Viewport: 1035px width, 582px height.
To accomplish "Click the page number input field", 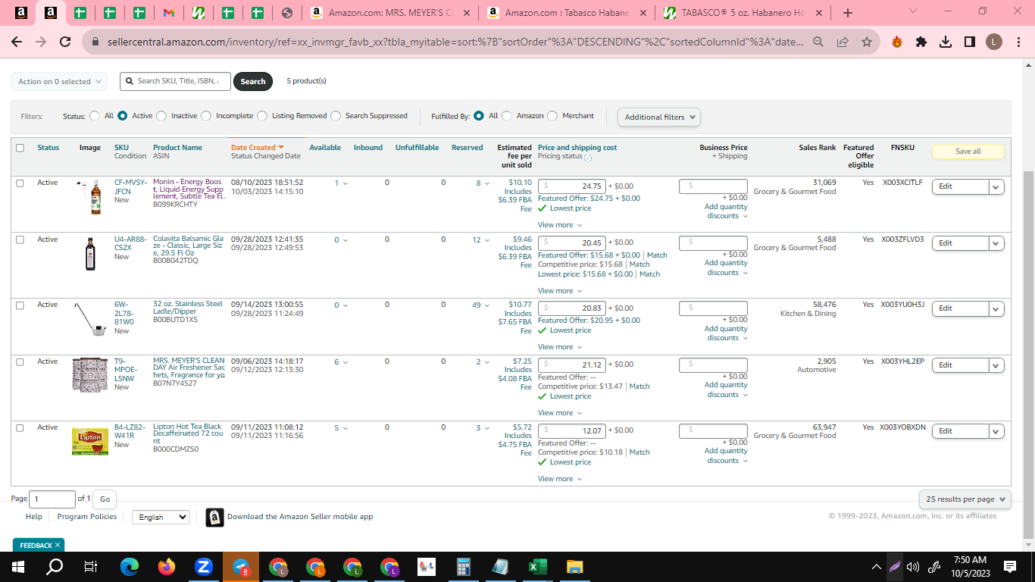I will tap(52, 499).
